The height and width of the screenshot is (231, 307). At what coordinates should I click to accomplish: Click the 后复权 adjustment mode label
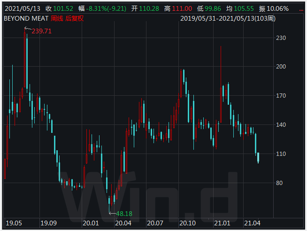75,18
